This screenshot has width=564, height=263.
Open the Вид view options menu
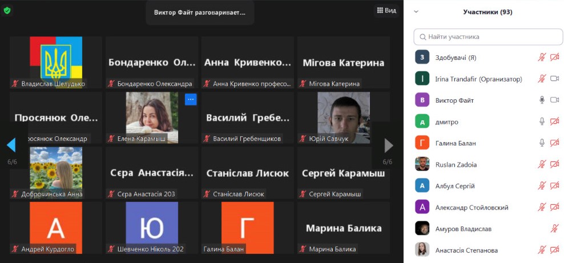[386, 10]
